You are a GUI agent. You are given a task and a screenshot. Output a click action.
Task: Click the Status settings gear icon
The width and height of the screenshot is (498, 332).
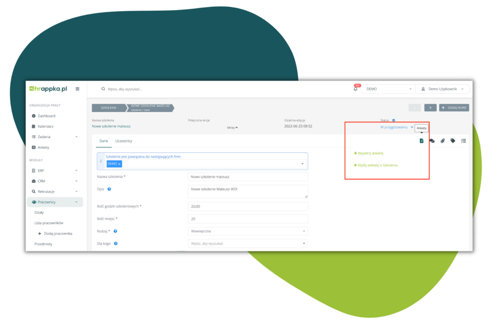(x=393, y=120)
